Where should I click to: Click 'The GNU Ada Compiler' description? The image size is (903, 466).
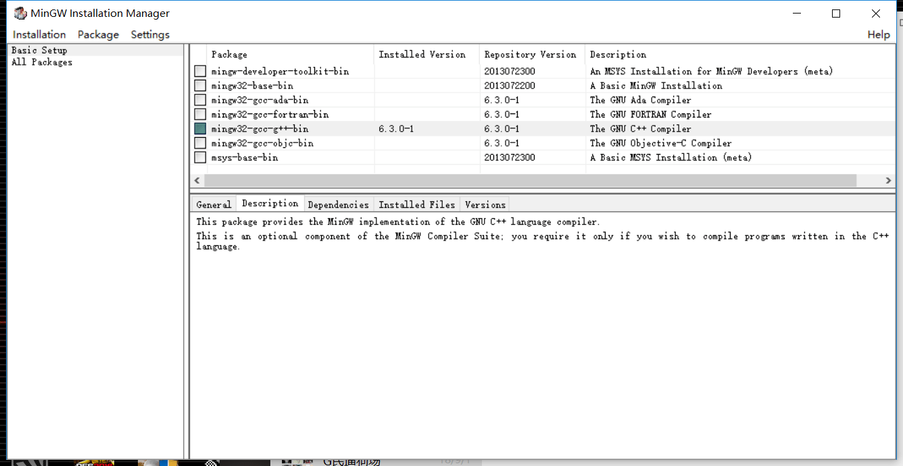[x=640, y=100]
